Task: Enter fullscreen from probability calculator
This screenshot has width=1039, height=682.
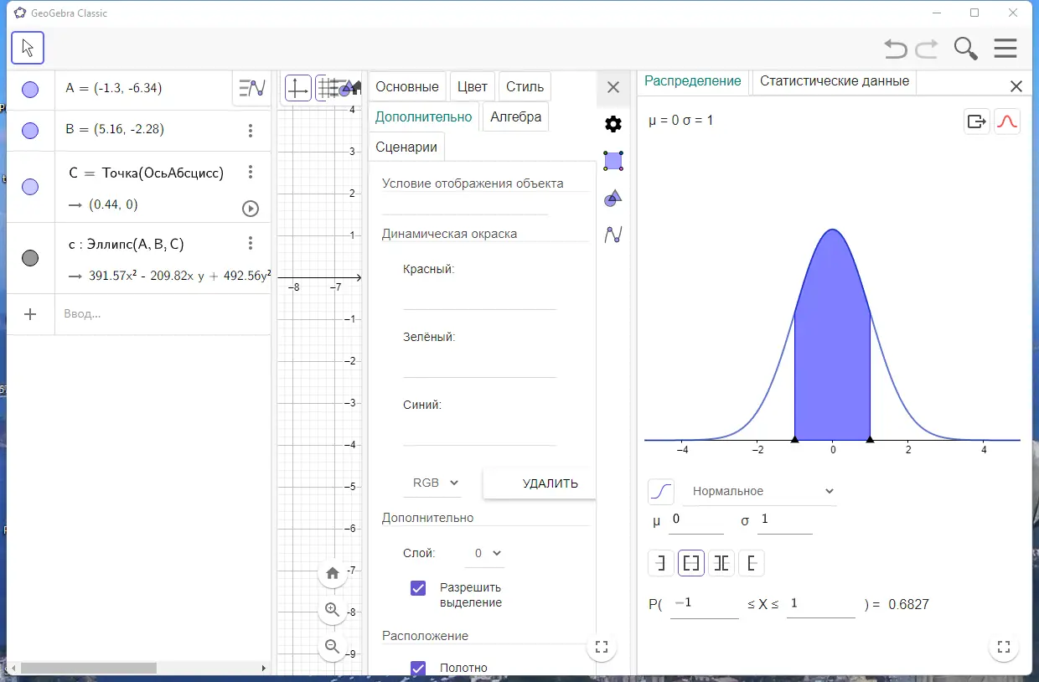Action: (x=1004, y=647)
